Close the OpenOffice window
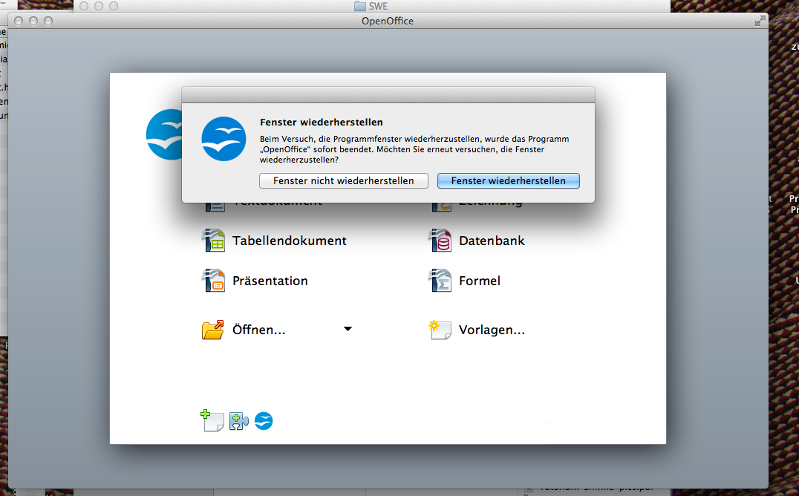The width and height of the screenshot is (799, 496). point(17,21)
